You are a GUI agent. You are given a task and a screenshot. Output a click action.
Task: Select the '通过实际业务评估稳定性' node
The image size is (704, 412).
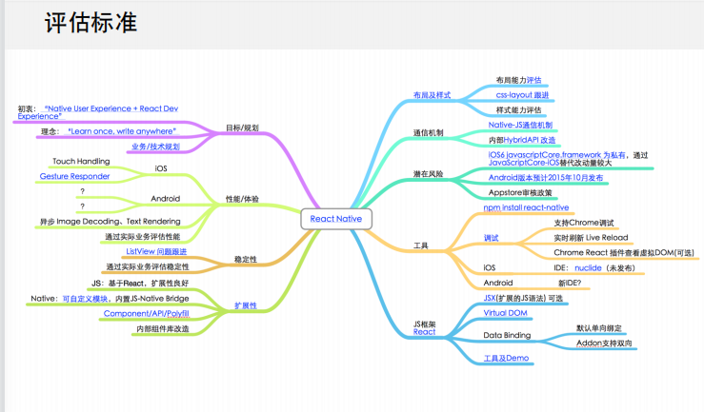[148, 266]
